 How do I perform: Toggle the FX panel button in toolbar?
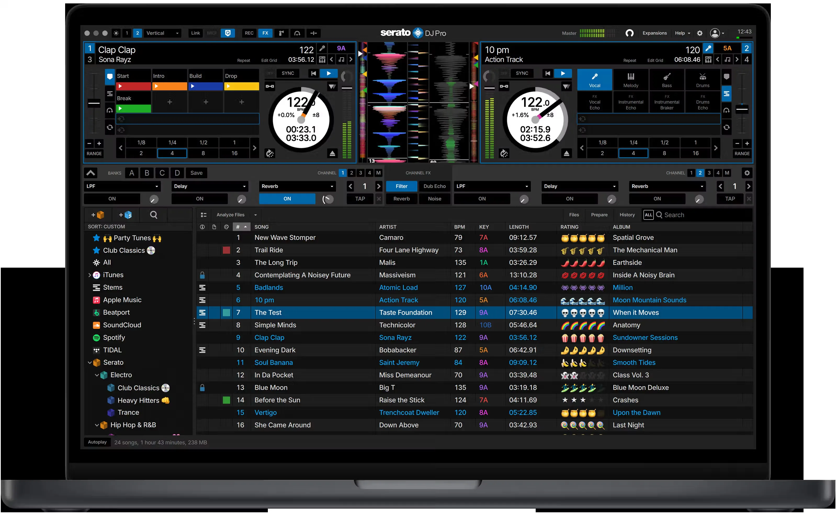click(x=265, y=33)
